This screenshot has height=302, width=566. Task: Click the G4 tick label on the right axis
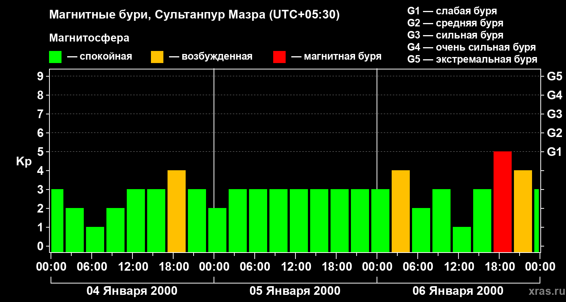point(555,95)
